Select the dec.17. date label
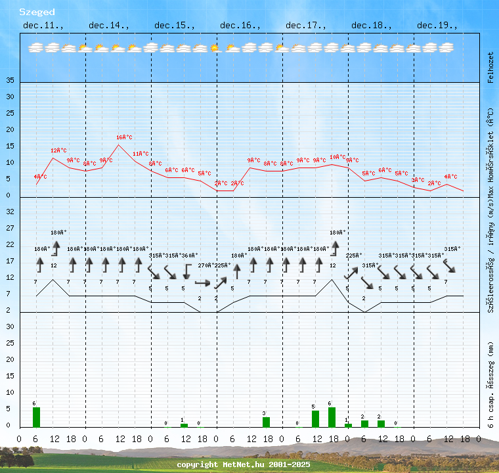Screen dimensions: 499x473 (306, 26)
